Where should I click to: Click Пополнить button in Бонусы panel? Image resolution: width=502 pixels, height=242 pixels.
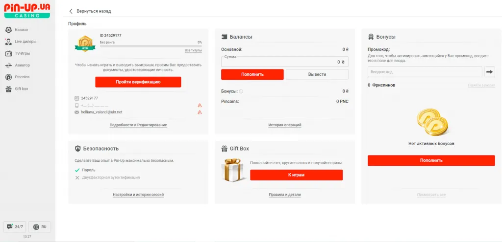431,160
